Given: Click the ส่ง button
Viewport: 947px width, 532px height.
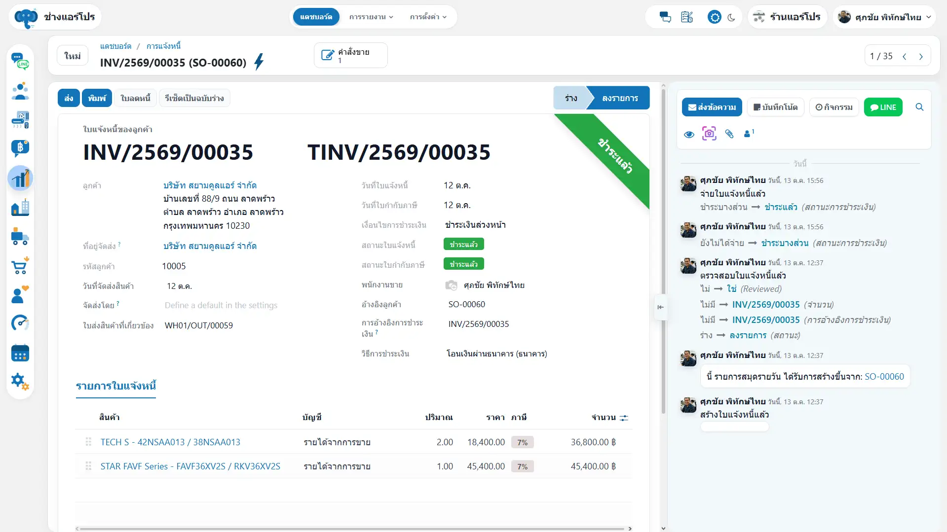Looking at the screenshot, I should point(69,98).
